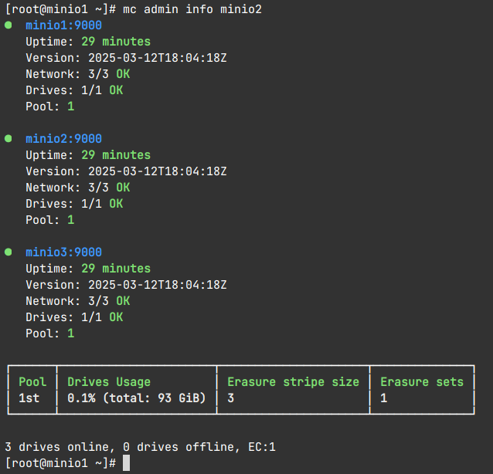Click the 'Pool' table column header
Screen dimensions: 493x474
pyautogui.click(x=32, y=381)
